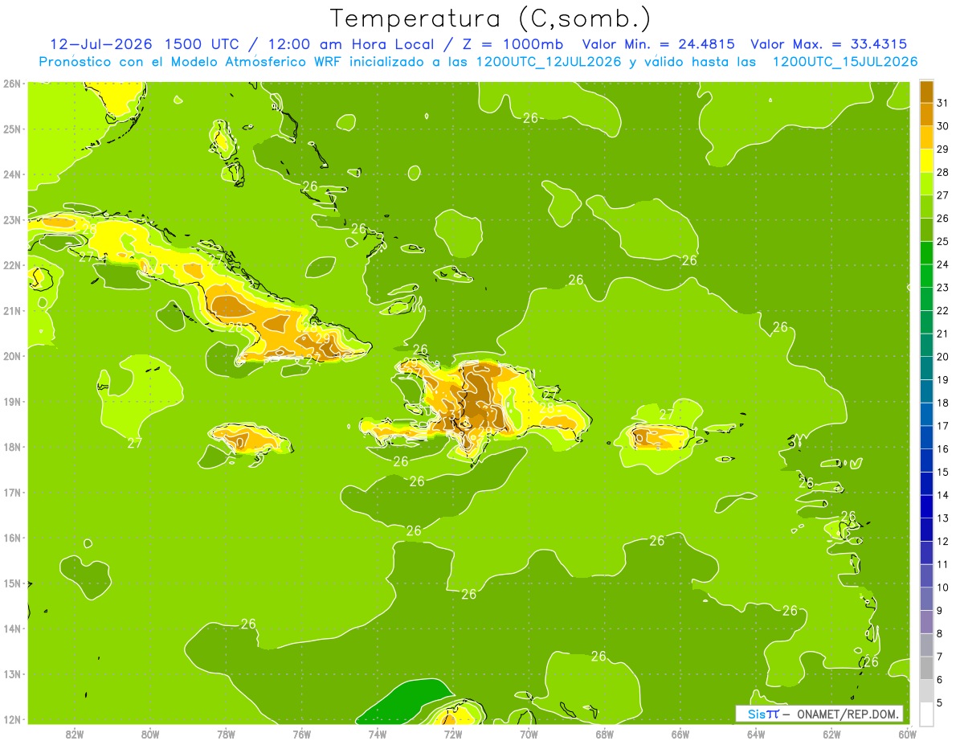Click the "15N" latitude axis label
964x745 pixels.
pos(12,583)
